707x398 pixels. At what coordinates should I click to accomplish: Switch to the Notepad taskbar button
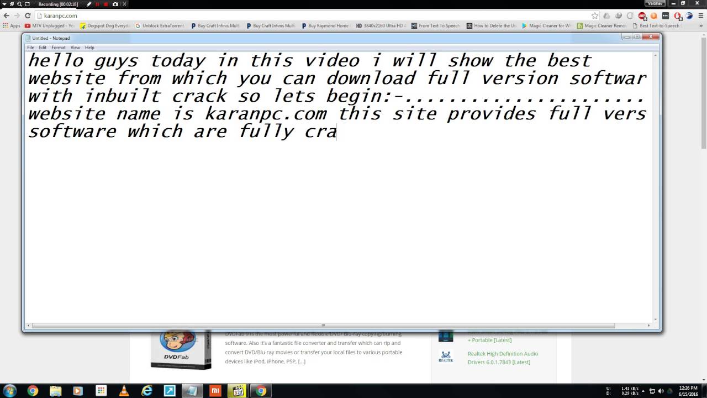coord(192,391)
